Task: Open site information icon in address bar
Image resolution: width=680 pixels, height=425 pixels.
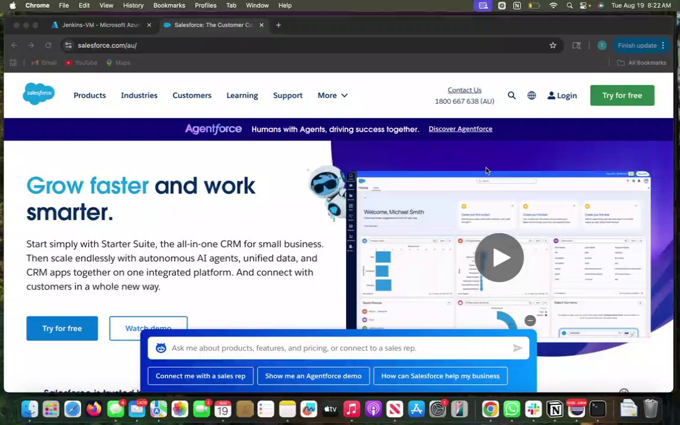Action: coord(68,45)
